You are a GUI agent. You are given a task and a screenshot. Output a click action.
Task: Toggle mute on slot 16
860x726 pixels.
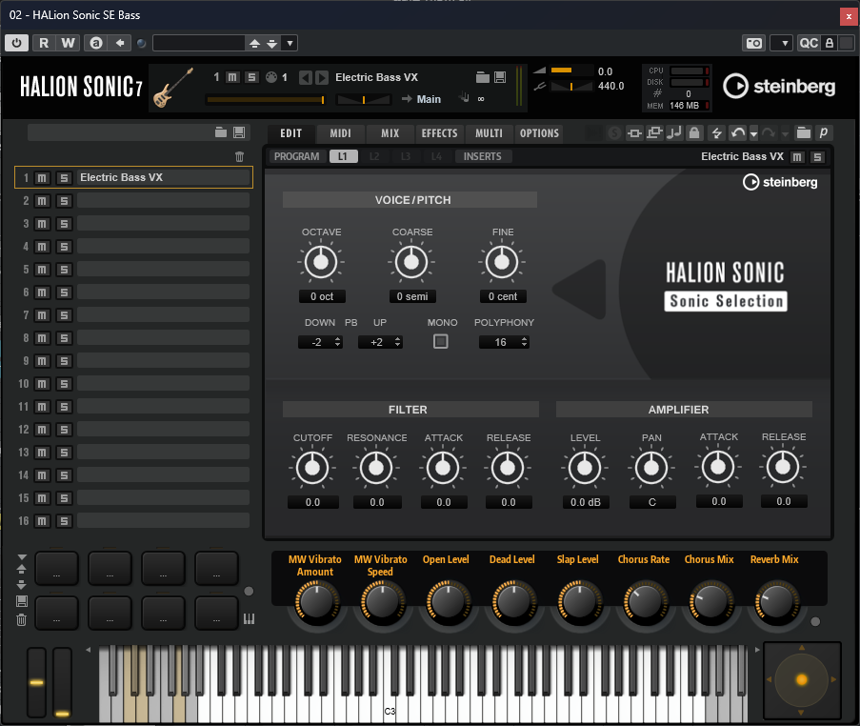point(42,521)
